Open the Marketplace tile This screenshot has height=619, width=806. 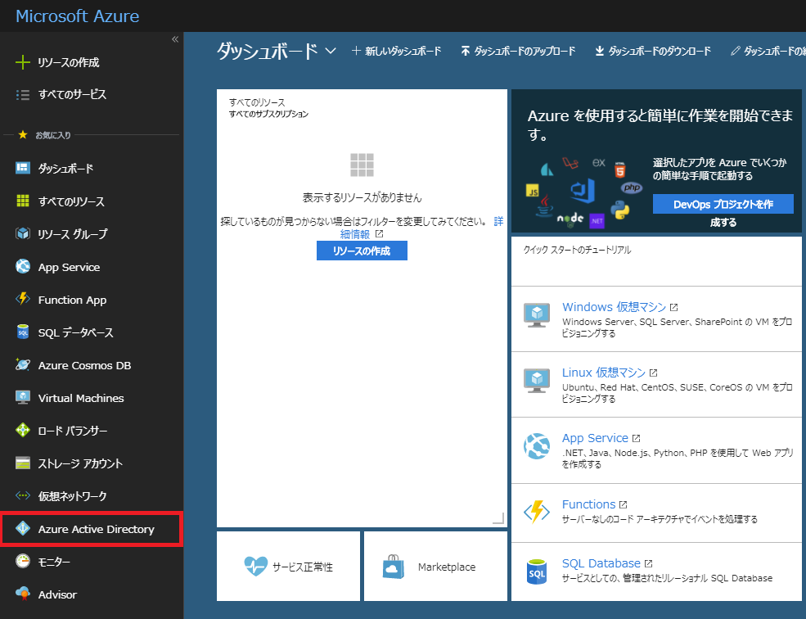click(435, 566)
